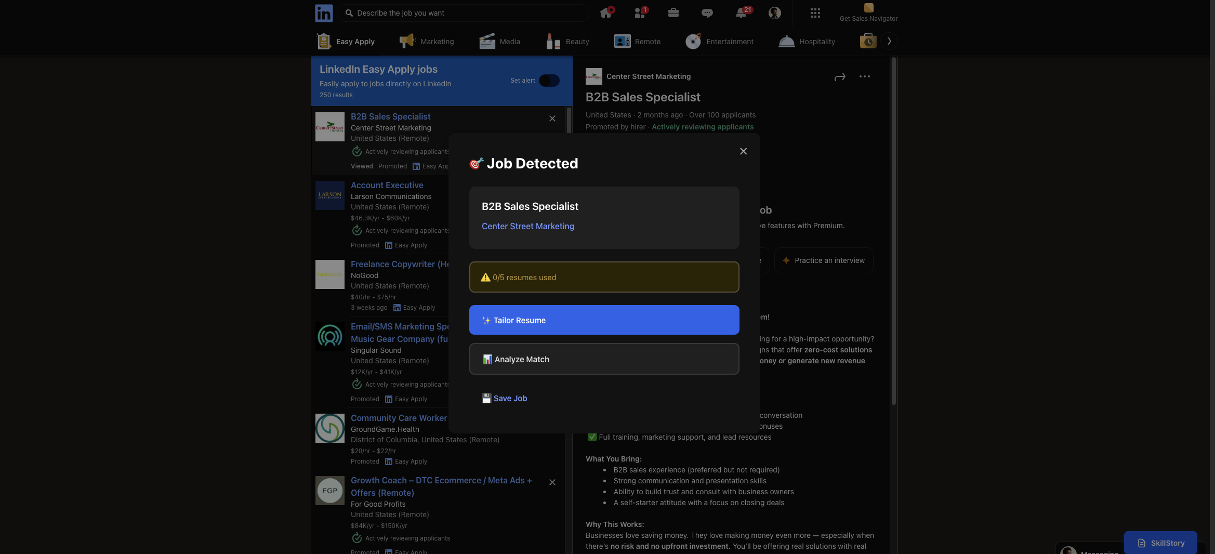Select the Easy Apply category tab
Image resolution: width=1215 pixels, height=554 pixels.
[346, 42]
